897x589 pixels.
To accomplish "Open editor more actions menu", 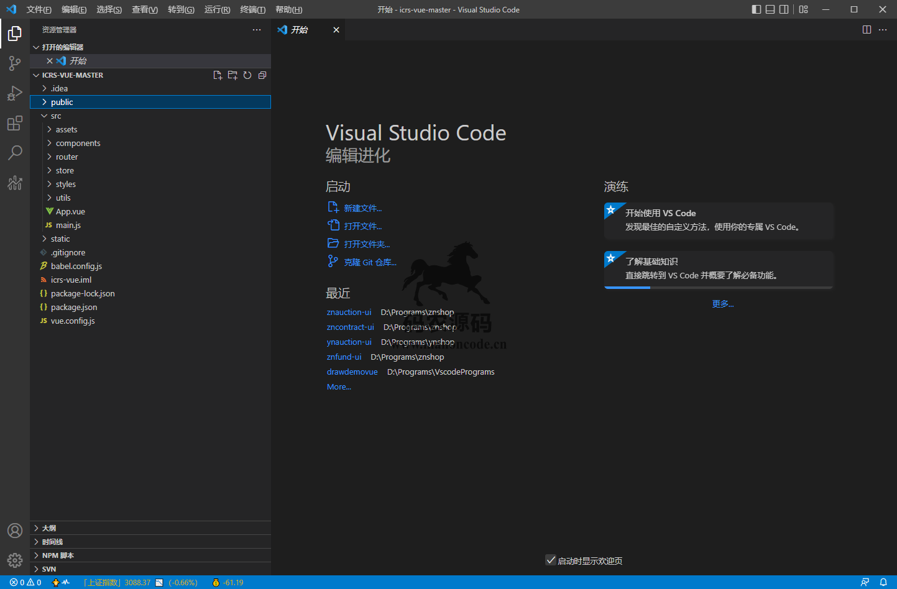I will [x=883, y=30].
